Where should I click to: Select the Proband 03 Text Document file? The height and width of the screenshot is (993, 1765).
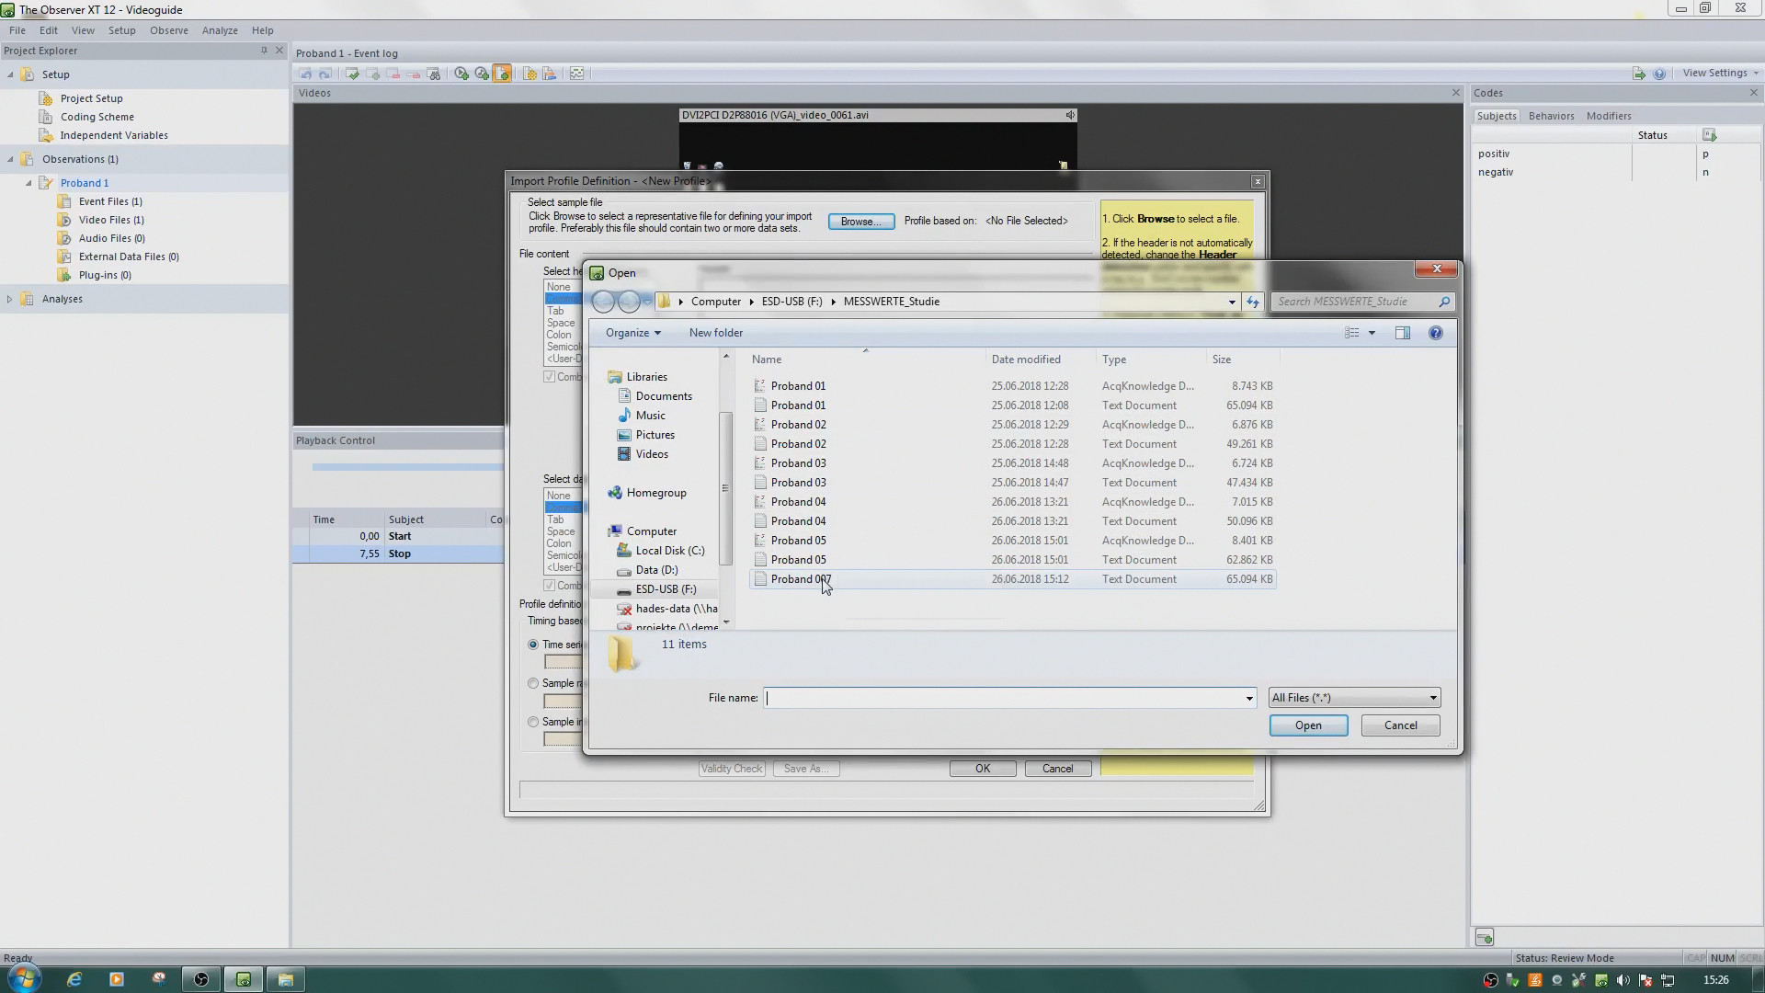1012,483
